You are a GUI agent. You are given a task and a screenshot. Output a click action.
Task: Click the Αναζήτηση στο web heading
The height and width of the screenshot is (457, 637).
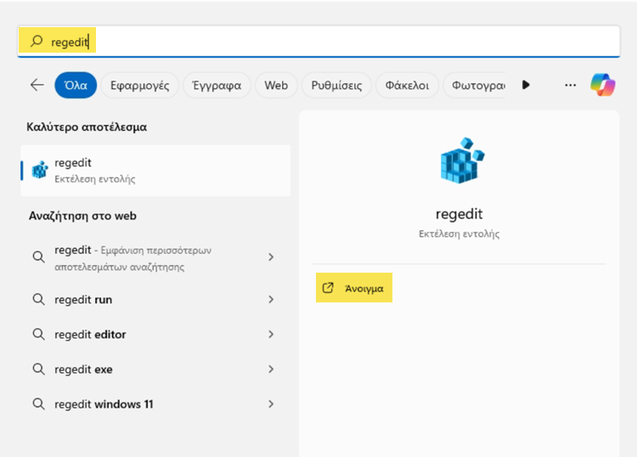click(82, 216)
